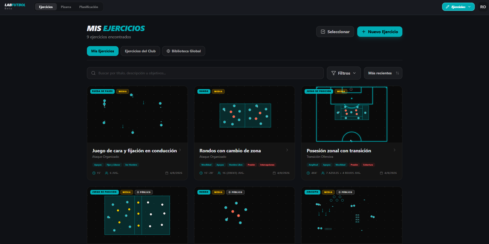Click the PÚBLICO badge on the bottom Rondo card
Viewport: 489px width, 244px height.
[235, 192]
